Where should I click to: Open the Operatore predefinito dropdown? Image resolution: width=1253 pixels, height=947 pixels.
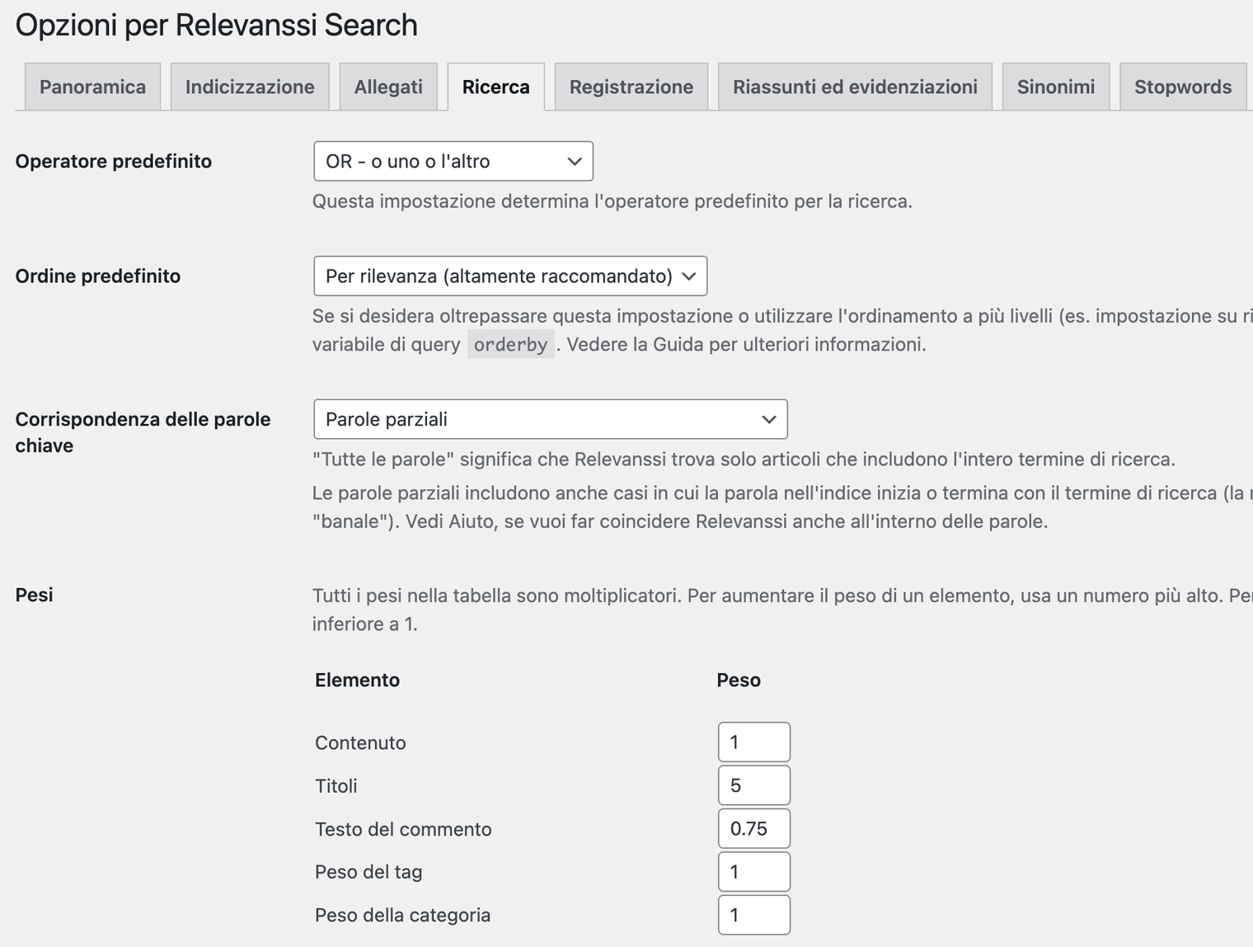(453, 161)
